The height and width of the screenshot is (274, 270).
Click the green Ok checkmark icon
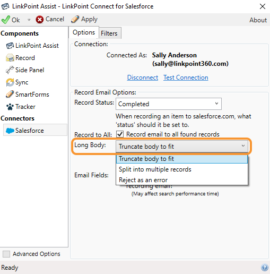[6, 20]
